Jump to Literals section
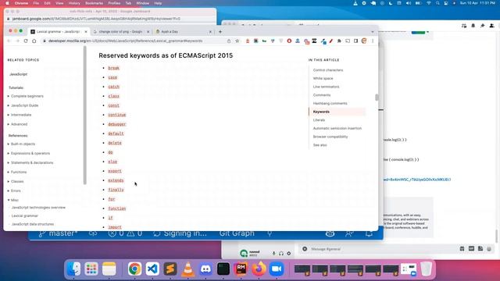The width and height of the screenshot is (500, 281). pos(319,119)
